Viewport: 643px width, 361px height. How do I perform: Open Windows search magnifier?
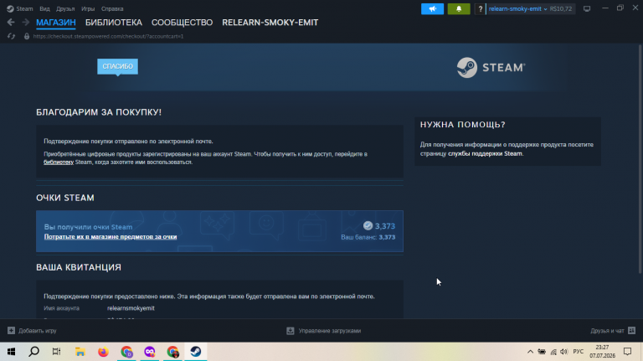pyautogui.click(x=34, y=352)
